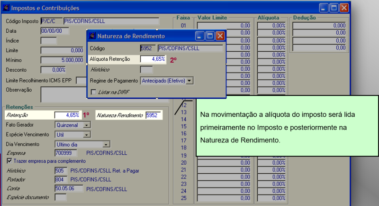Click the first Dedução field showing 0,000
Viewport: 379px width, 206px height.
coord(319,26)
